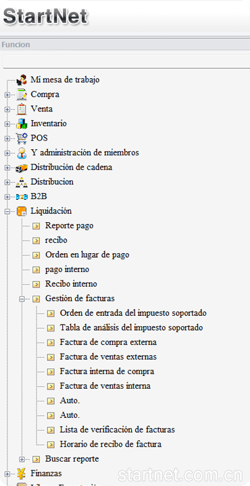Open Factura de compra externa
Screen dimensions: 250x486
tap(108, 342)
